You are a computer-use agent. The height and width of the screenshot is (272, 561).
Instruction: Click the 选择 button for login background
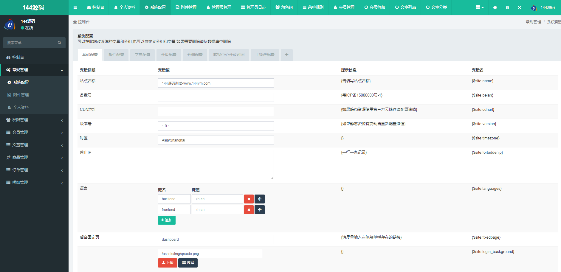coord(188,263)
